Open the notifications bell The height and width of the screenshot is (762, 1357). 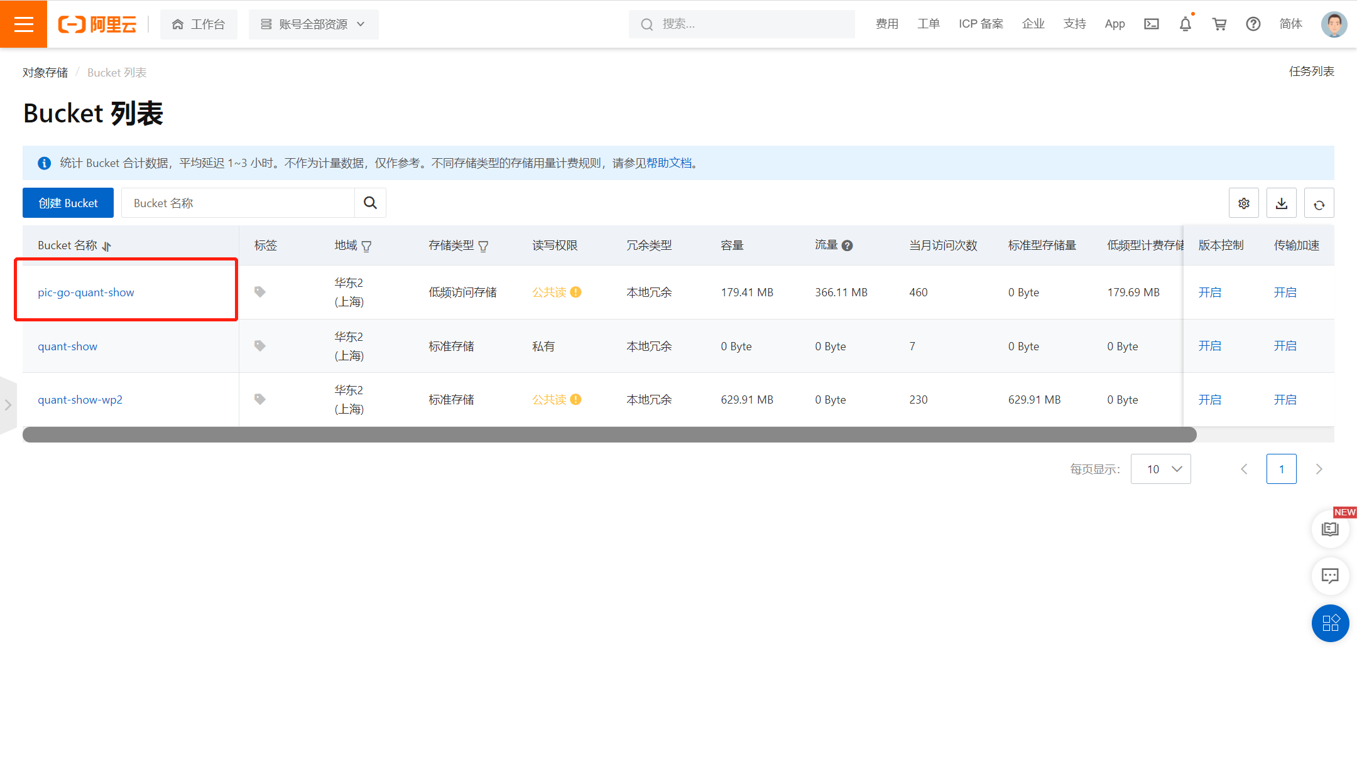pyautogui.click(x=1185, y=24)
